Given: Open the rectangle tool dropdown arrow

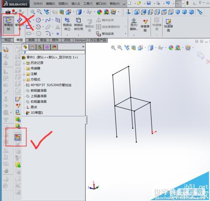Looking at the screenshot, I should click(34, 27).
